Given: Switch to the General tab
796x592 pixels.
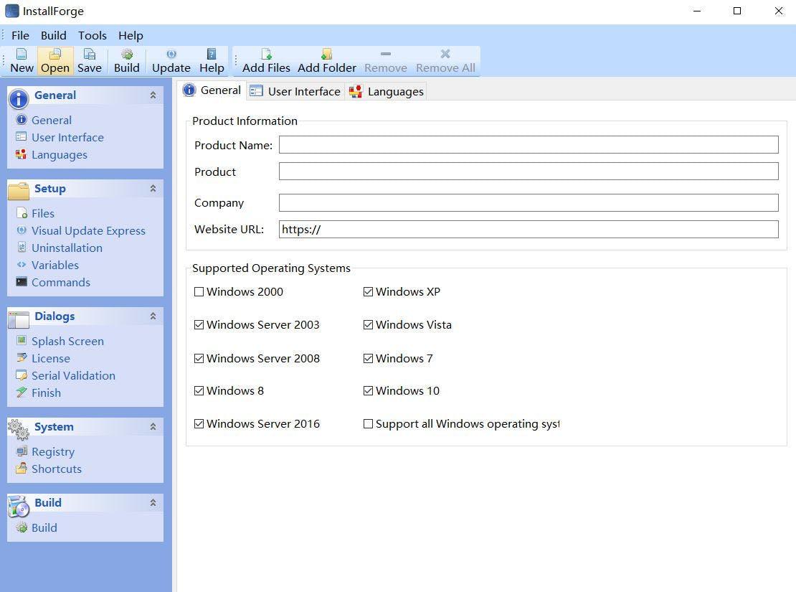Looking at the screenshot, I should (212, 90).
